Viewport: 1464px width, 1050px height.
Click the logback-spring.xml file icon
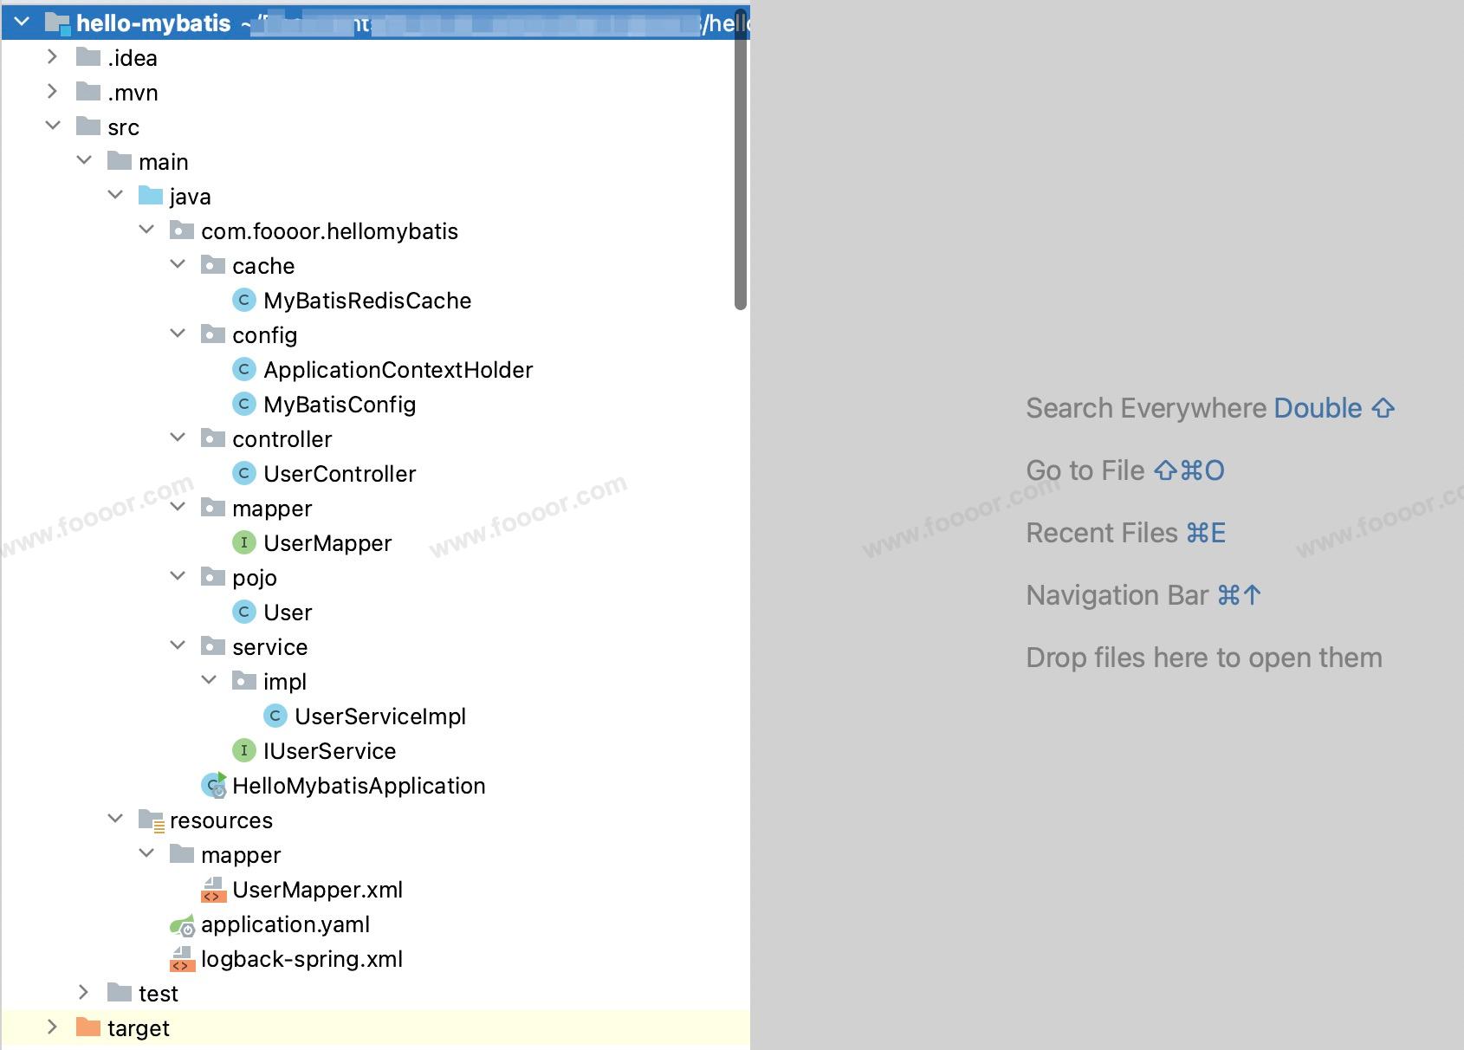(182, 959)
